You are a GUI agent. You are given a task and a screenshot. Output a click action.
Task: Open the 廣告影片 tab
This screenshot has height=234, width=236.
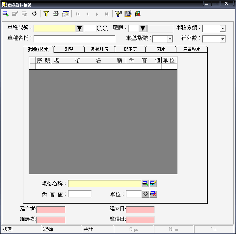tap(192, 49)
